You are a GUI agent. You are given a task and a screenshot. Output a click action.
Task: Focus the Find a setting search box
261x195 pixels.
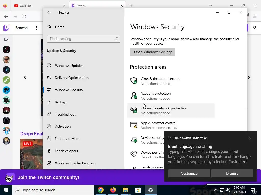click(84, 39)
